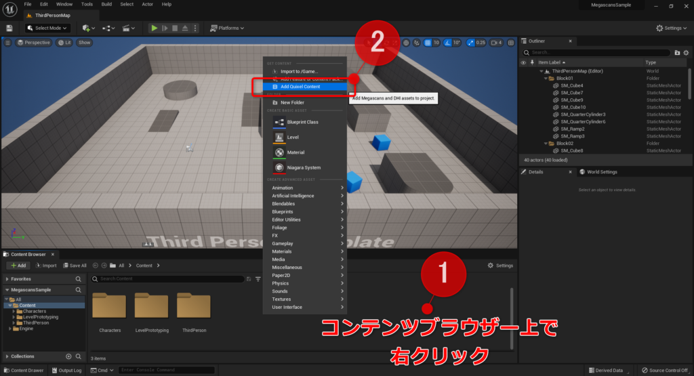Open the Blueprints toolbar icon menu
This screenshot has height=376, width=694.
click(x=108, y=28)
